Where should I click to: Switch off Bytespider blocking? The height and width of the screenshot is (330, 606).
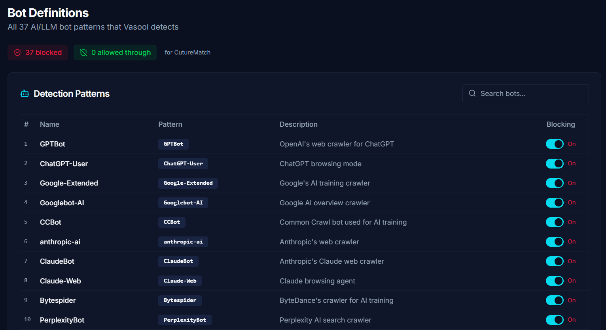[555, 300]
